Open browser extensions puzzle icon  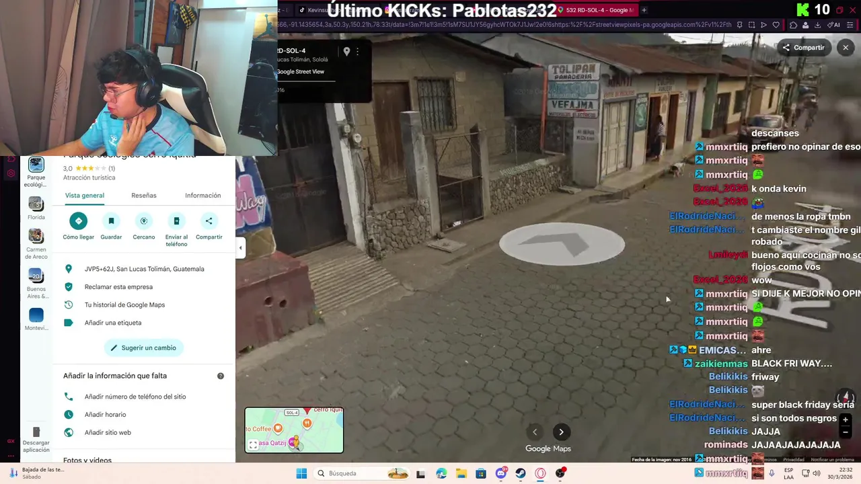click(793, 25)
